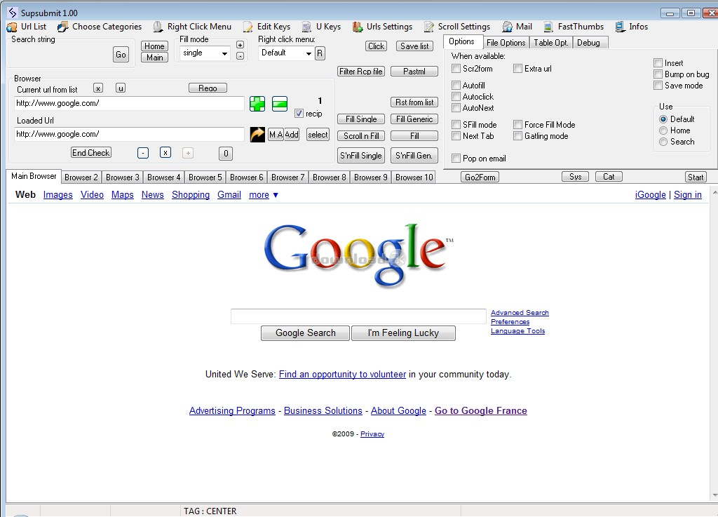Click the Google Search button
Screen dimensions: 718x517
306,333
